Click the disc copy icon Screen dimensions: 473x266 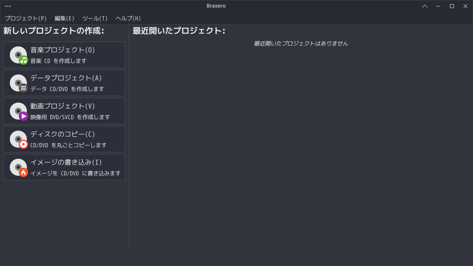click(18, 140)
